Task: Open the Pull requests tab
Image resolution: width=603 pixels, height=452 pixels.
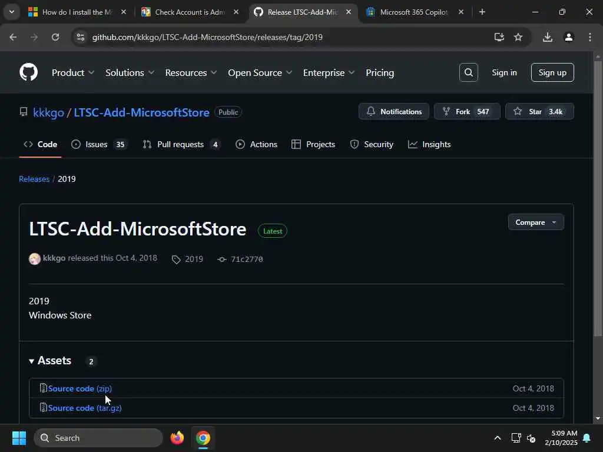Action: [181, 145]
